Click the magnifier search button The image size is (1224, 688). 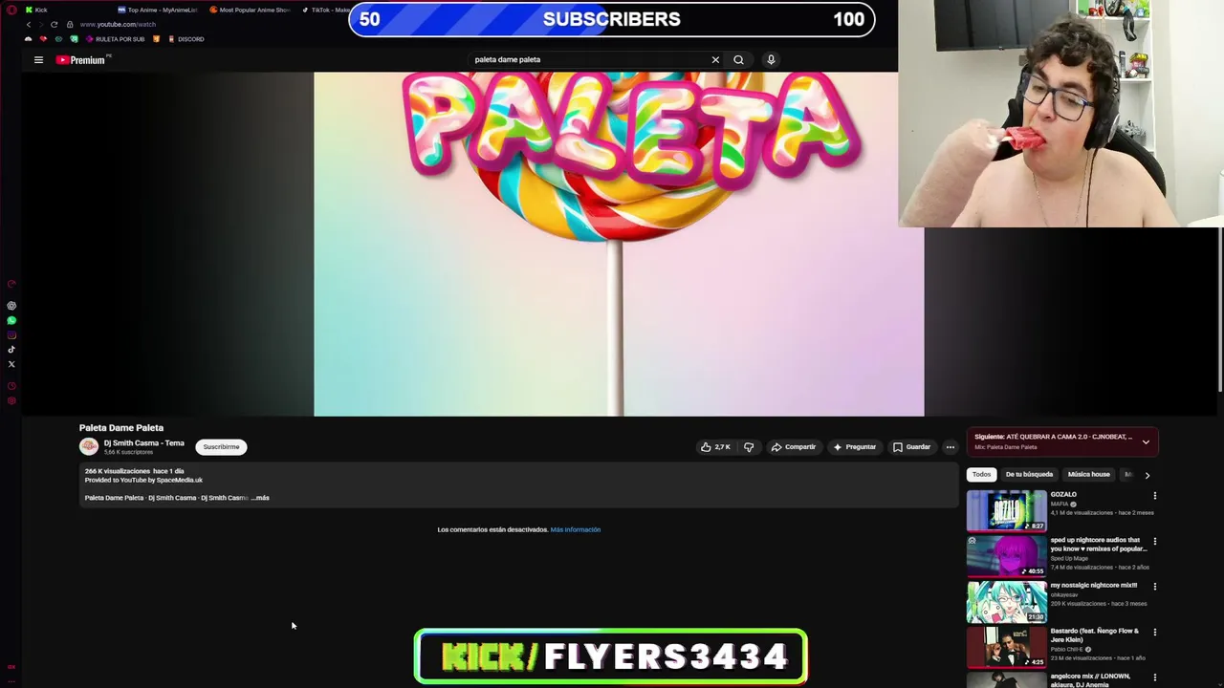738,59
